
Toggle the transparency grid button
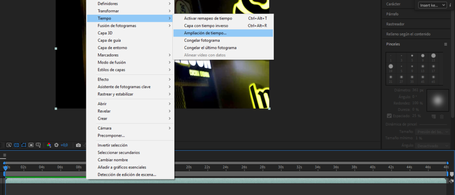pos(16,145)
